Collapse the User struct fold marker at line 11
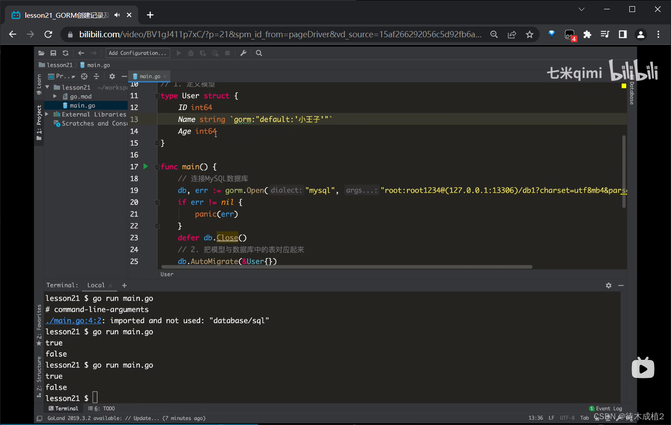Image resolution: width=671 pixels, height=425 pixels. pos(157,96)
